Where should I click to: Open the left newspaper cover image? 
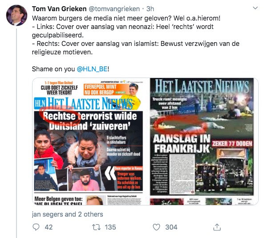[91, 141]
